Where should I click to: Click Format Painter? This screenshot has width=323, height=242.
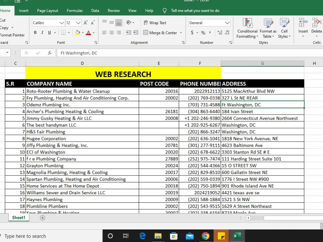[12, 35]
